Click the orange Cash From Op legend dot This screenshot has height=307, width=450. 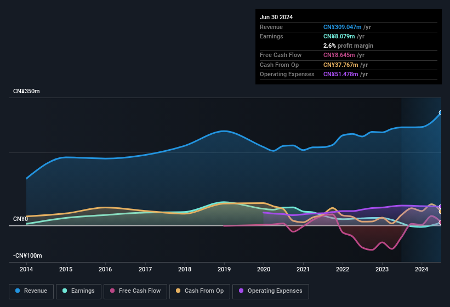click(x=178, y=291)
